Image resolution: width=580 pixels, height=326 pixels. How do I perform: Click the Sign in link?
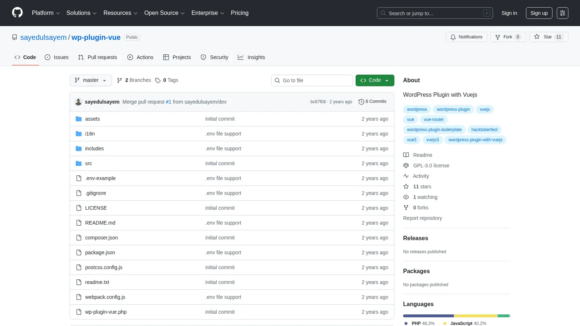(x=509, y=13)
